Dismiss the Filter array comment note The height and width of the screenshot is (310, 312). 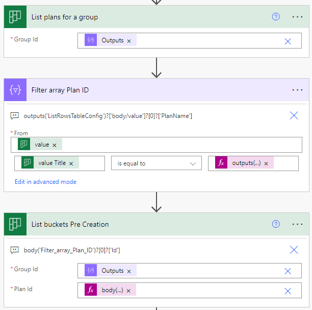(x=294, y=115)
